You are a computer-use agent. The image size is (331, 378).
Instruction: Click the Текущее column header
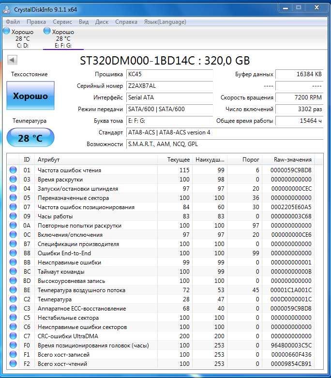tap(175, 160)
